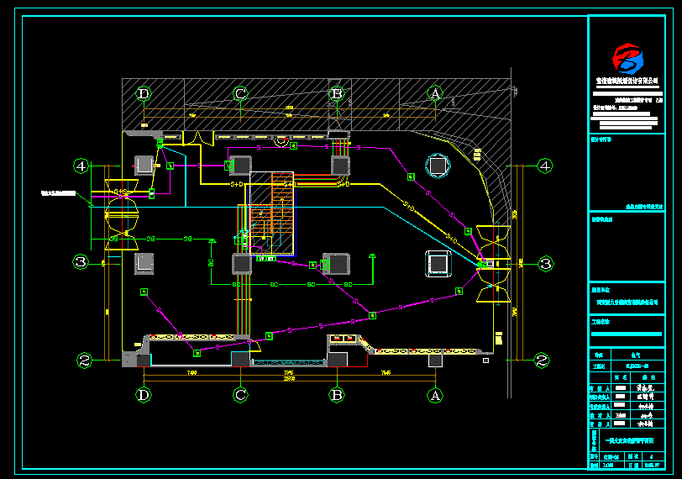Image resolution: width=682 pixels, height=479 pixels.
Task: Click grid bubble 3 on the right side
Action: 545,264
